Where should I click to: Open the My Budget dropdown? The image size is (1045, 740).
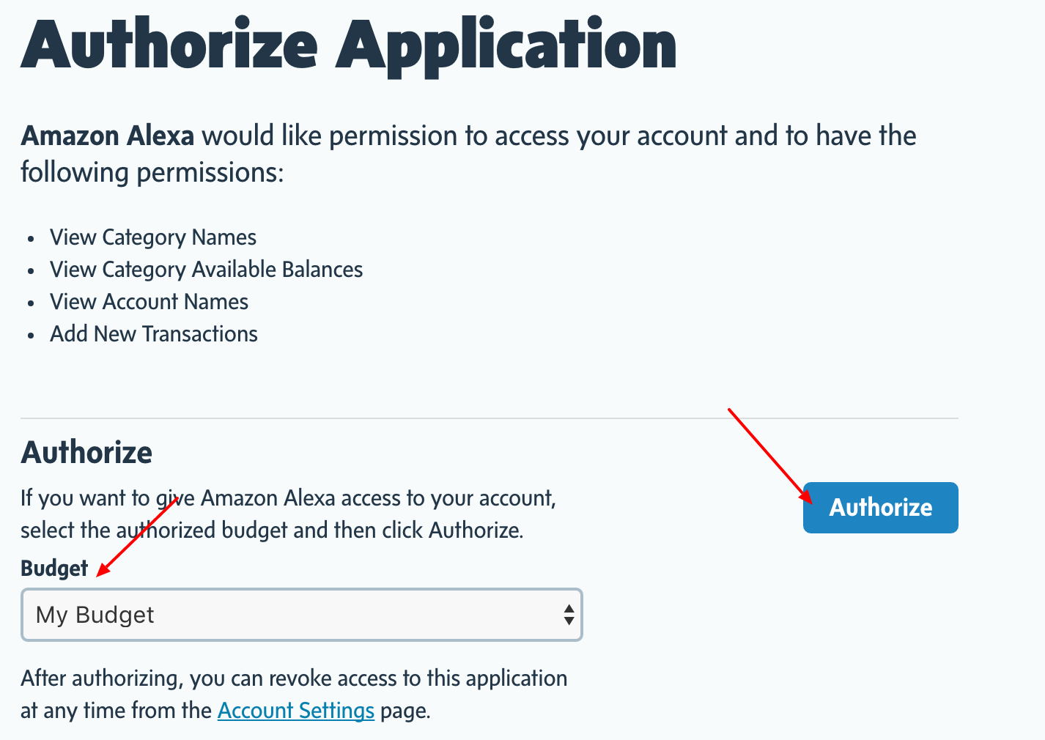tap(302, 615)
